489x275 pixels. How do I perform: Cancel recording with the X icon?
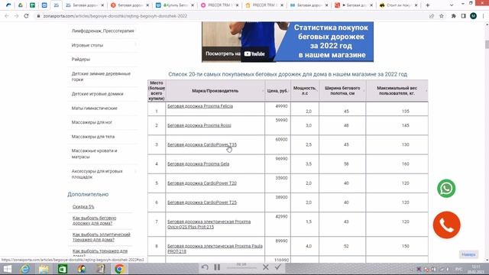coord(266,267)
